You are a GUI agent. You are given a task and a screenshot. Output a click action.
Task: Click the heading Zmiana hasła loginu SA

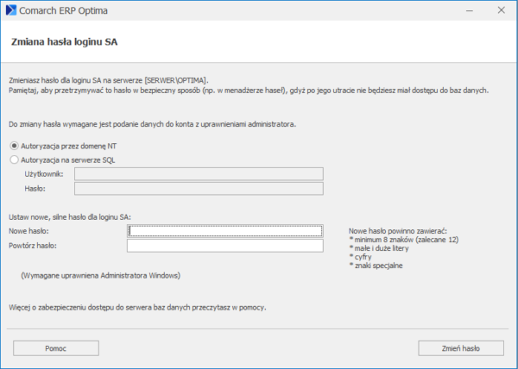tap(65, 42)
